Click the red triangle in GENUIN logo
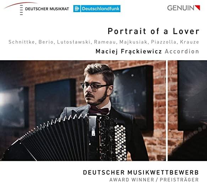This screenshot has height=183, width=207. 198,7
